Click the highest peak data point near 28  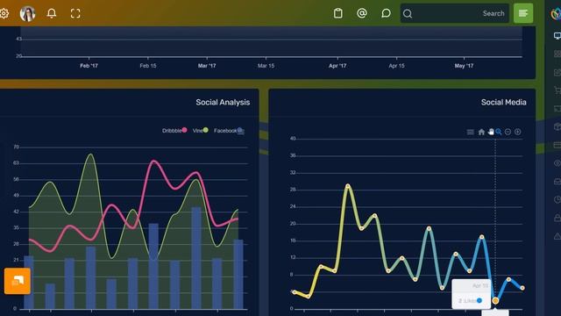(348, 186)
